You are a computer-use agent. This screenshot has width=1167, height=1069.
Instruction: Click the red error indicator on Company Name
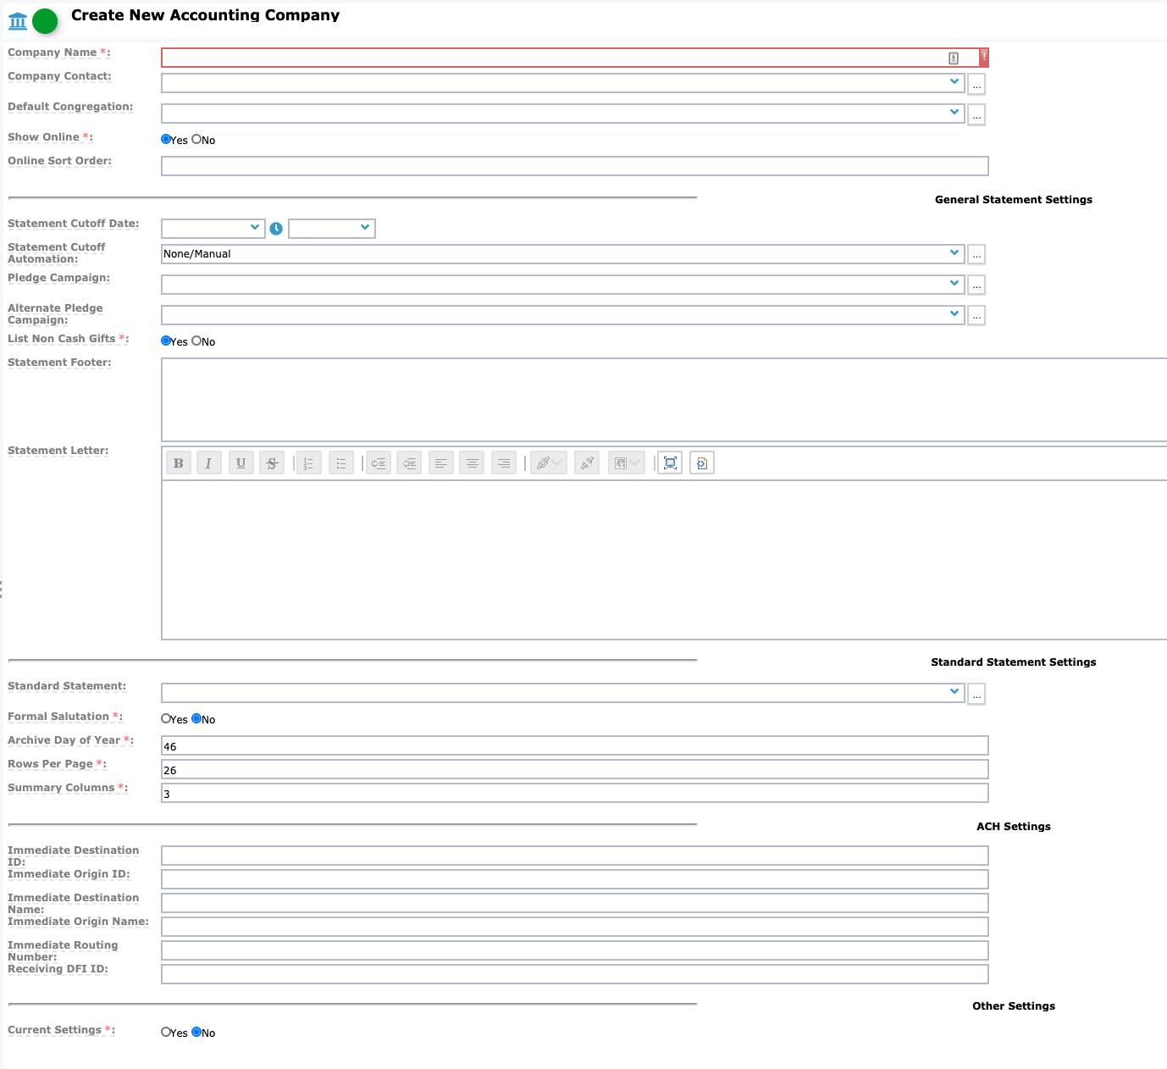pyautogui.click(x=984, y=57)
